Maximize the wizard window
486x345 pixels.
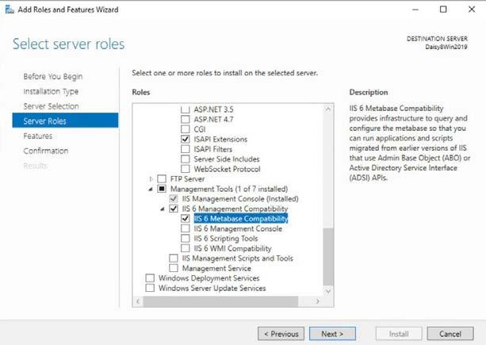coord(443,10)
